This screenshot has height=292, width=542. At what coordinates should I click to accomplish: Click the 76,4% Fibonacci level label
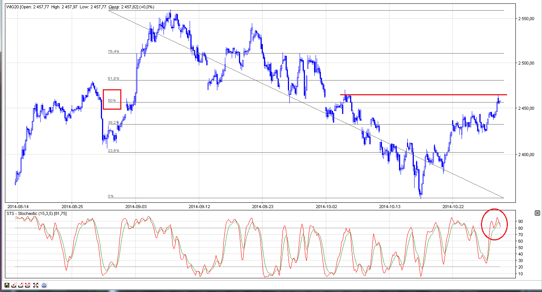[x=113, y=51]
